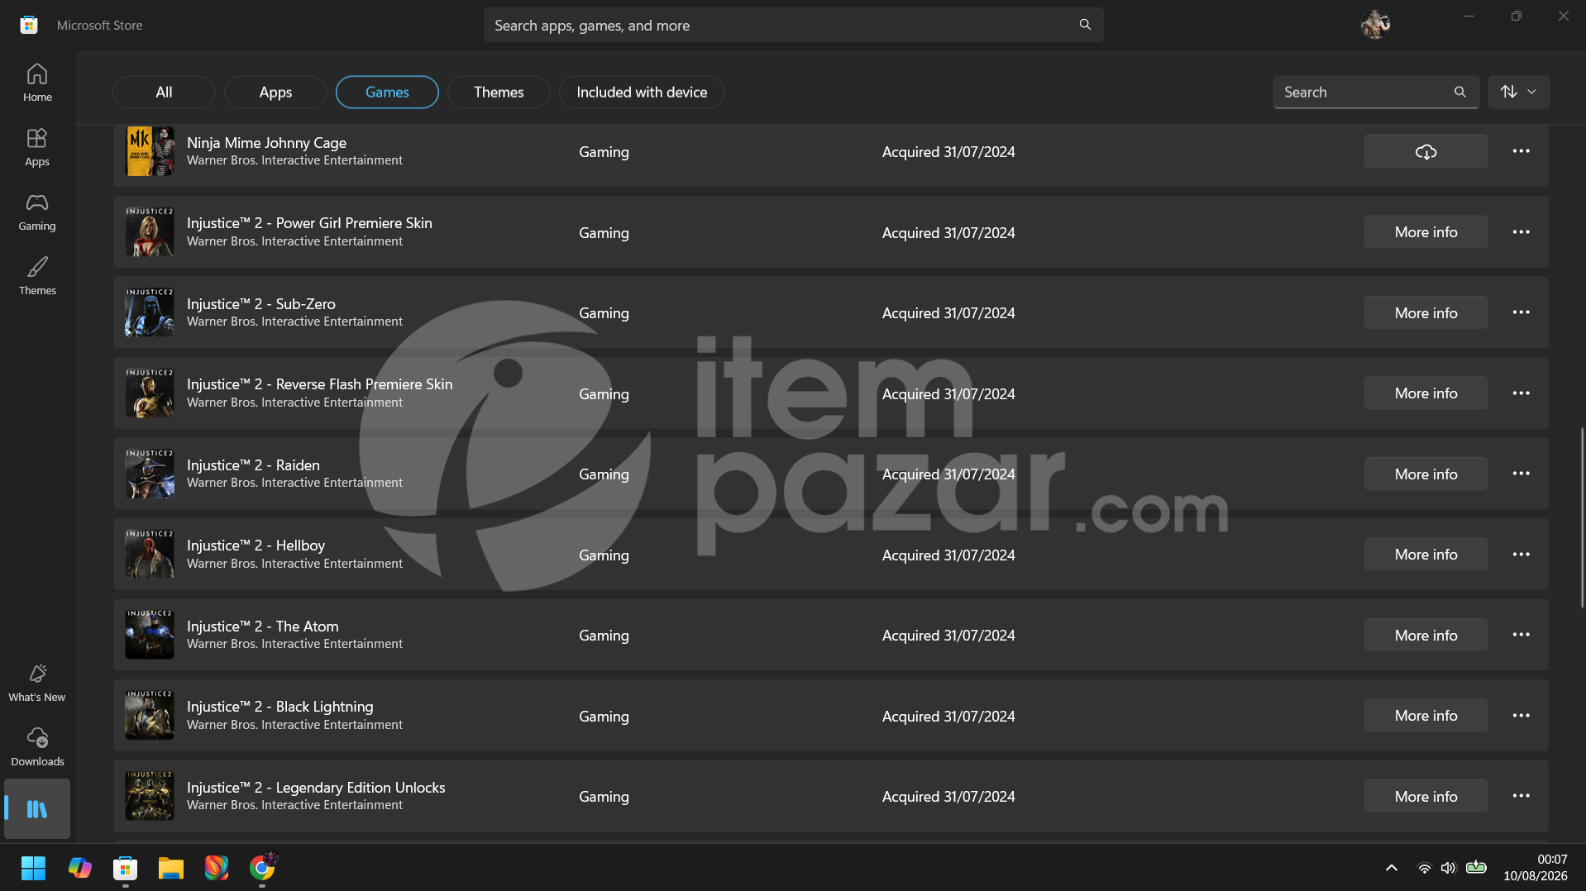Open Google Chrome from the taskbar
This screenshot has height=891, width=1586.
coord(262,868)
